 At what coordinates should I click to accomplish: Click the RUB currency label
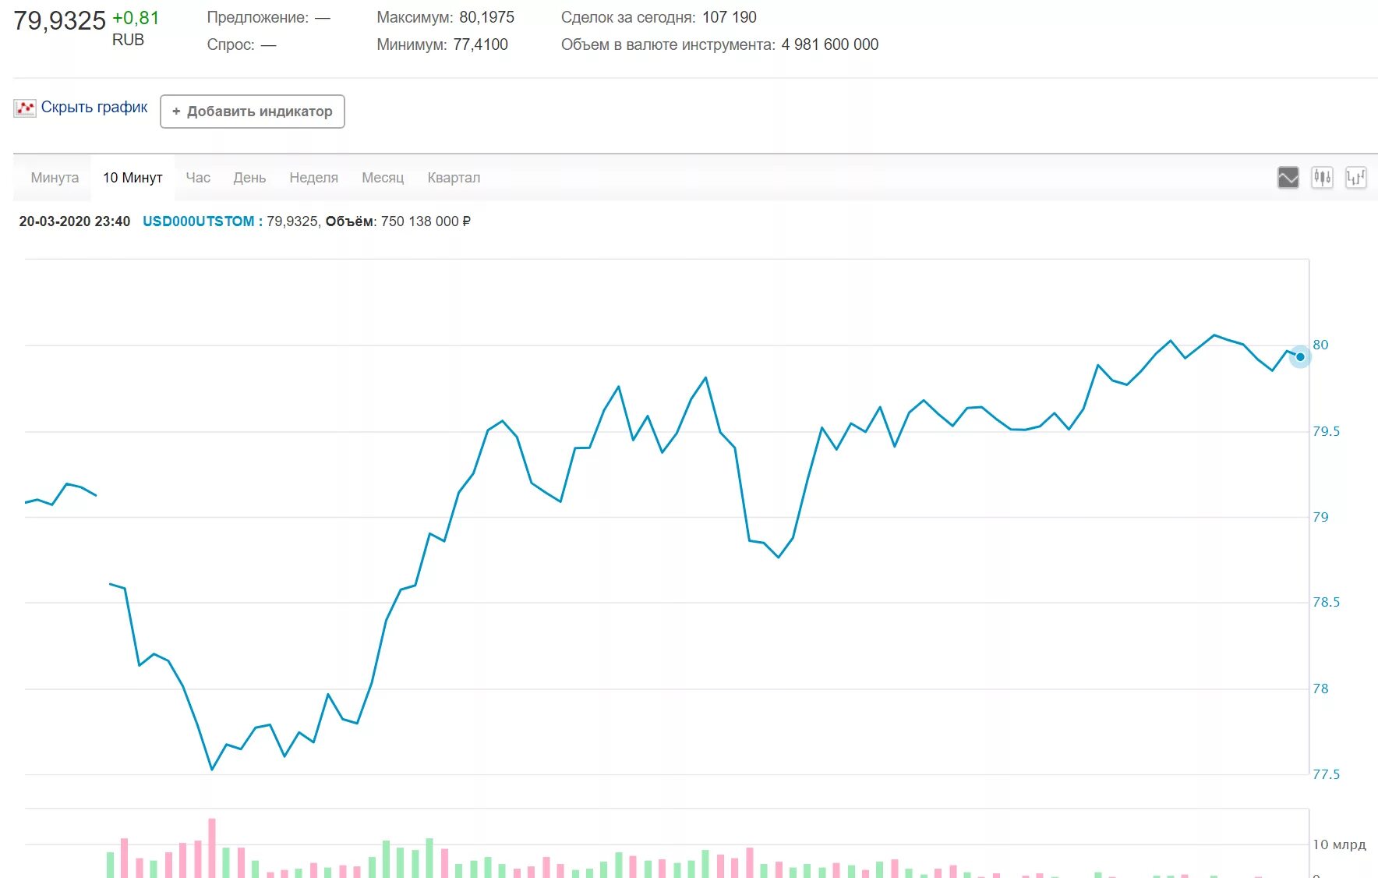pyautogui.click(x=128, y=40)
